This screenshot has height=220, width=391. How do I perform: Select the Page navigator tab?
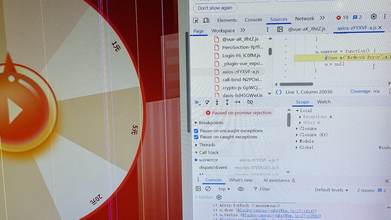(x=199, y=31)
